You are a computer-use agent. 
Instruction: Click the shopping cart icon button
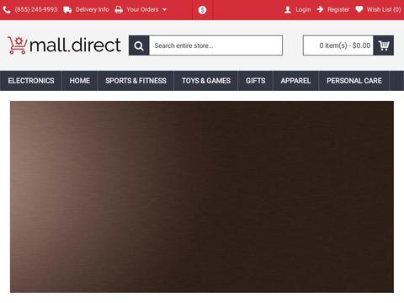(x=384, y=45)
